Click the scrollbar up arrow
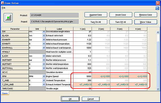 (158, 32)
